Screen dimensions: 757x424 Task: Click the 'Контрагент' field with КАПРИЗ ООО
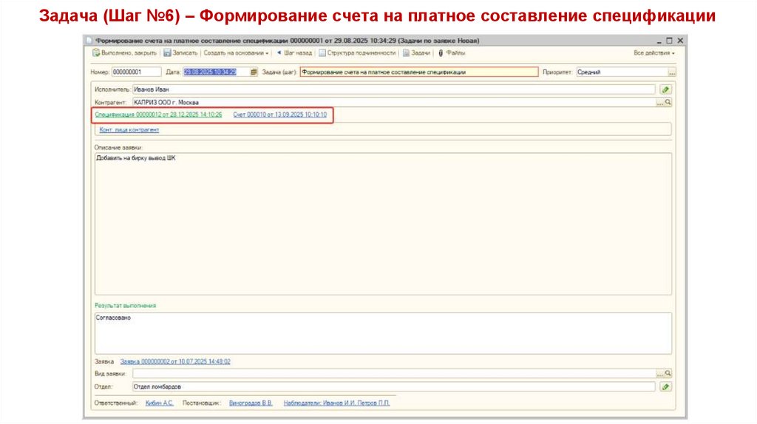(x=394, y=102)
